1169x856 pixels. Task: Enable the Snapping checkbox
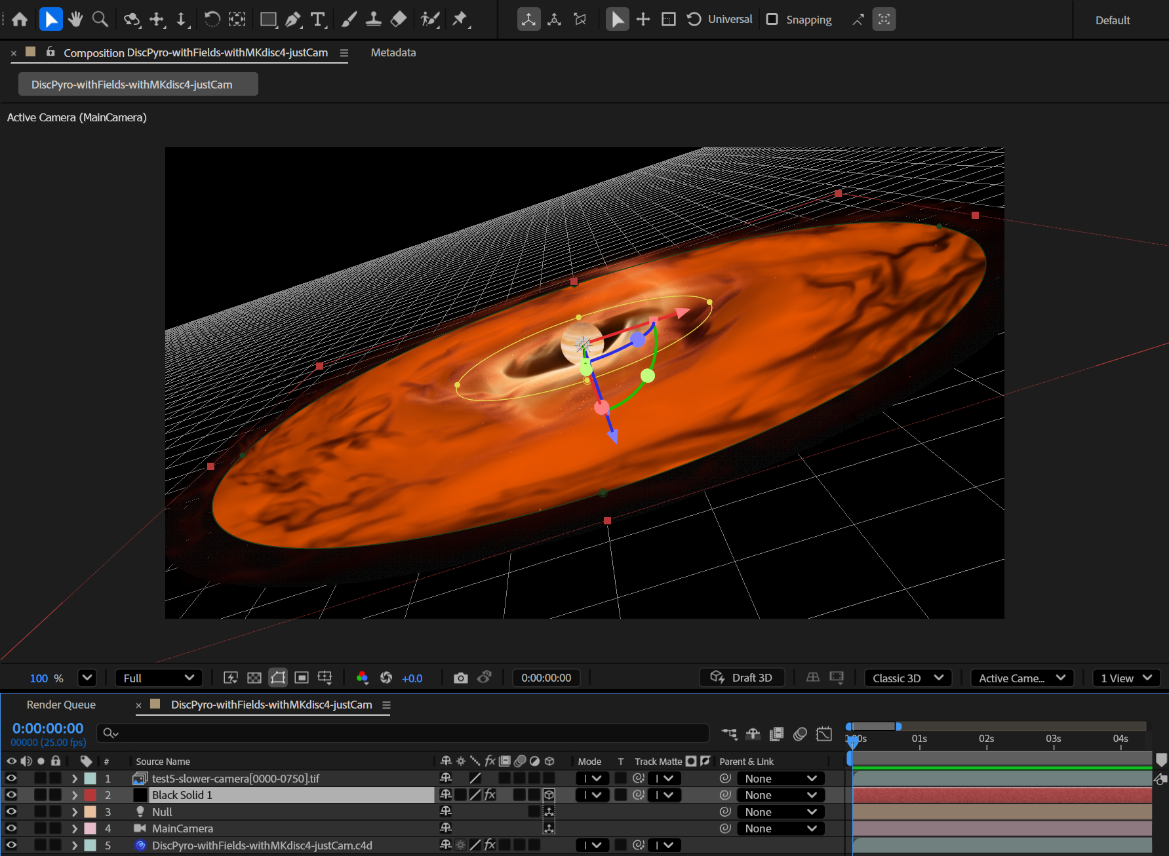(x=772, y=19)
